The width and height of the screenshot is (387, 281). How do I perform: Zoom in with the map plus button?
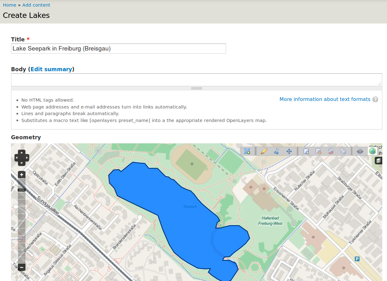pyautogui.click(x=21, y=175)
